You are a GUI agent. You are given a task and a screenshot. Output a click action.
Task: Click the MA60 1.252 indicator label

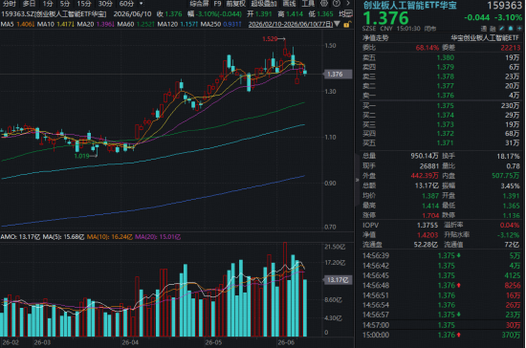(x=136, y=24)
